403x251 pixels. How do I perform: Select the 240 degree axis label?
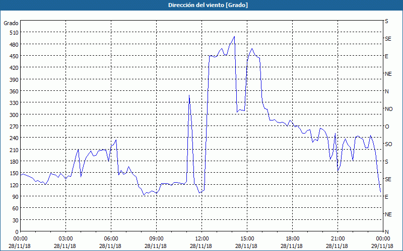click(x=14, y=138)
